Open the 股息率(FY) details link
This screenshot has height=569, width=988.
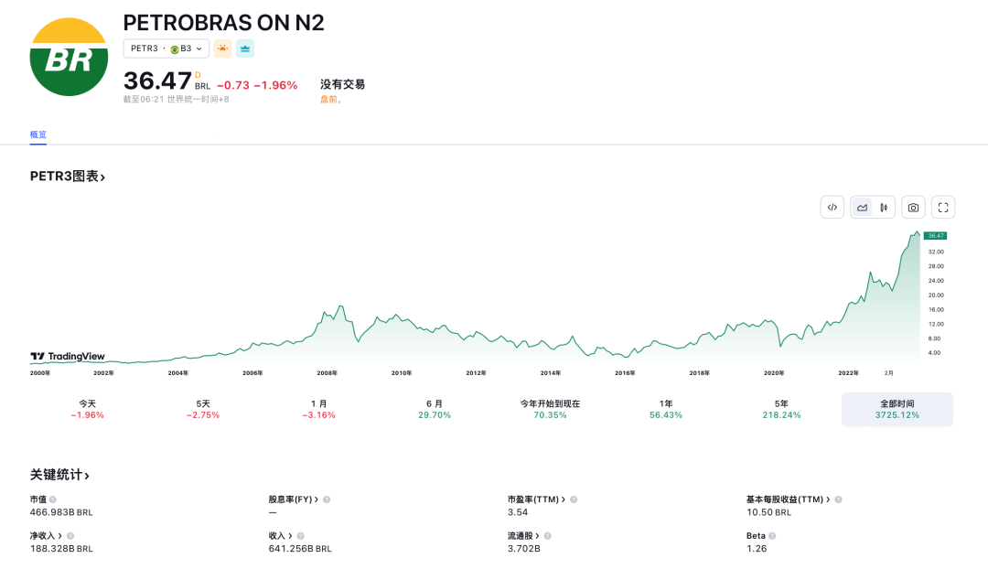coord(293,499)
